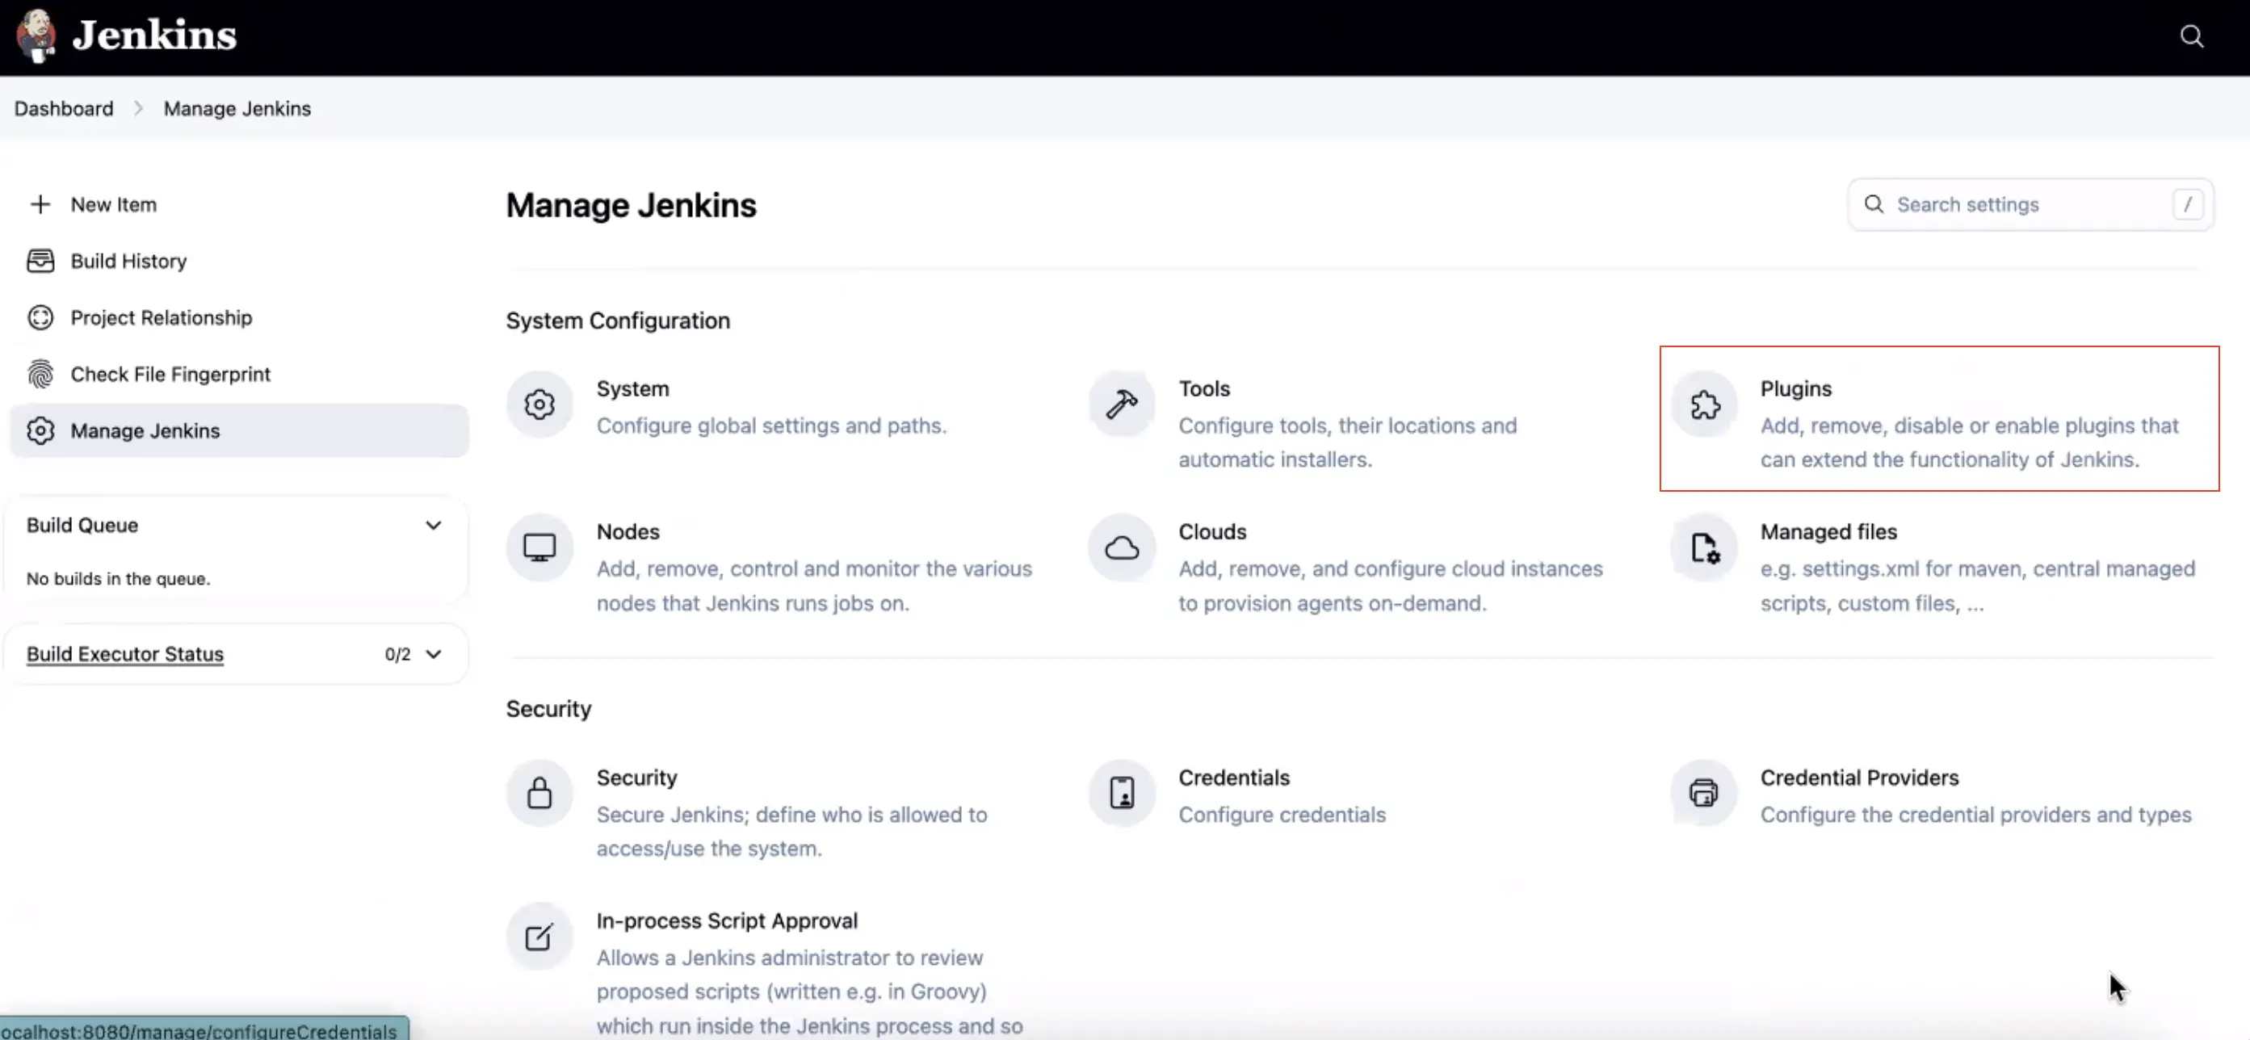The height and width of the screenshot is (1040, 2250).
Task: Click the magnifier icon in Search settings
Action: click(1874, 204)
